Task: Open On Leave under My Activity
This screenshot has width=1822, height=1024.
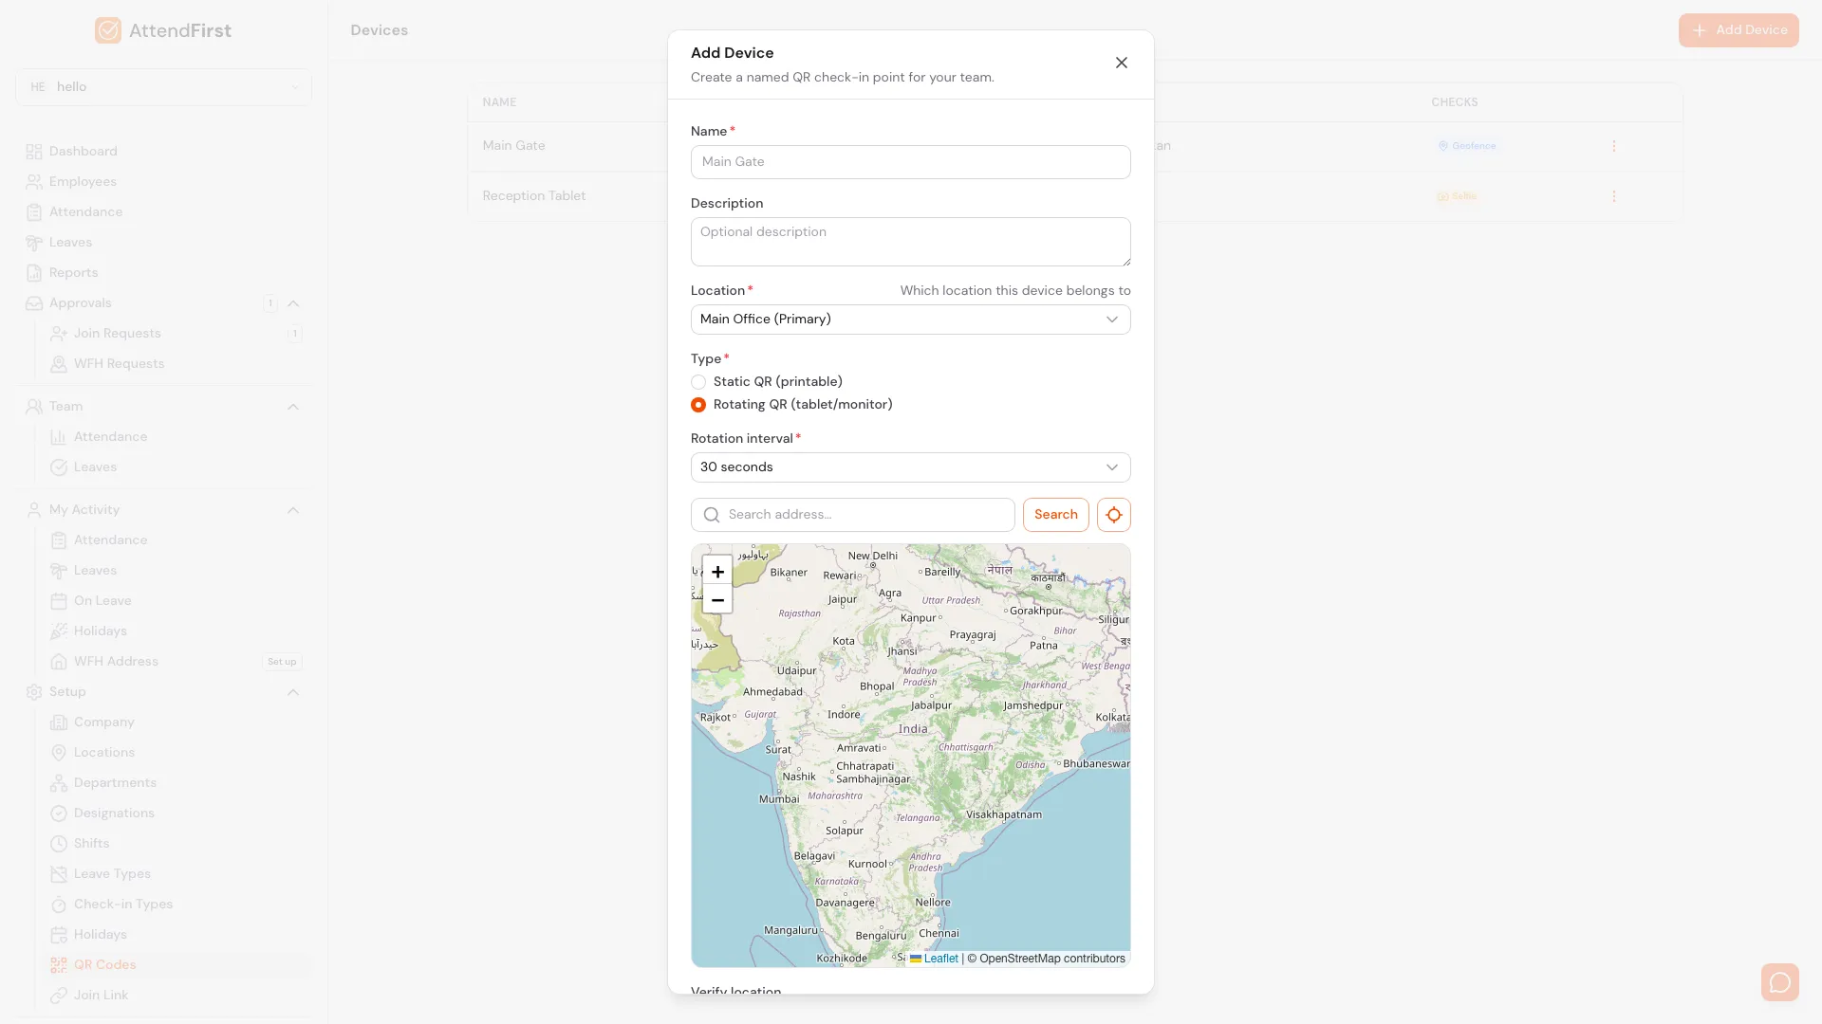Action: pyautogui.click(x=102, y=601)
